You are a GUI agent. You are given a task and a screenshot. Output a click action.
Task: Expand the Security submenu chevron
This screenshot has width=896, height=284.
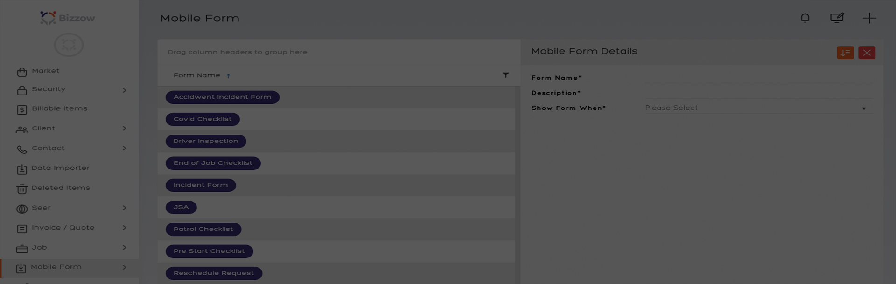click(x=125, y=90)
